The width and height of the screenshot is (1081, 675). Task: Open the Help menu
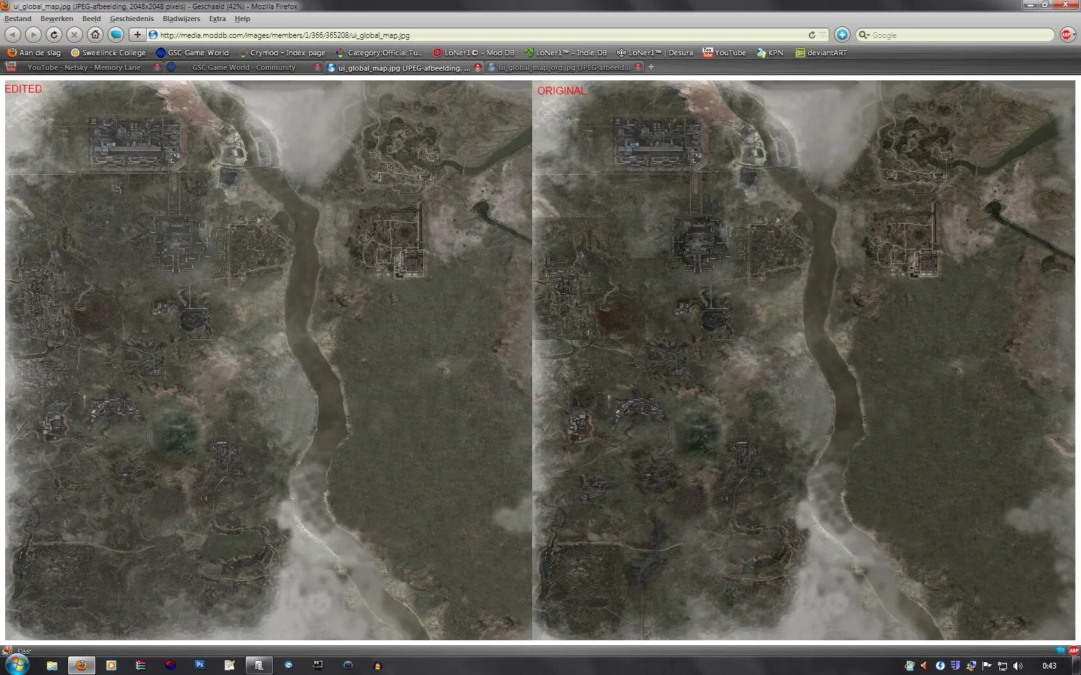point(242,19)
